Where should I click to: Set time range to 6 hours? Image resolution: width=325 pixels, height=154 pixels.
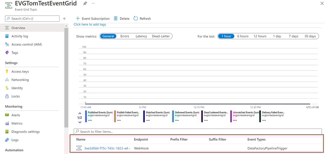[x=243, y=36]
